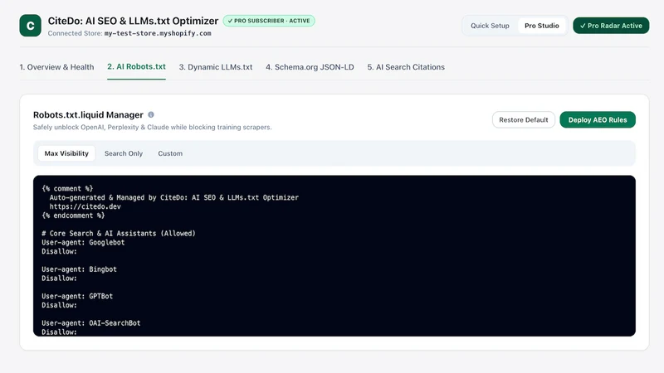Click the 'User-agent: Bingbot' line

pyautogui.click(x=79, y=269)
